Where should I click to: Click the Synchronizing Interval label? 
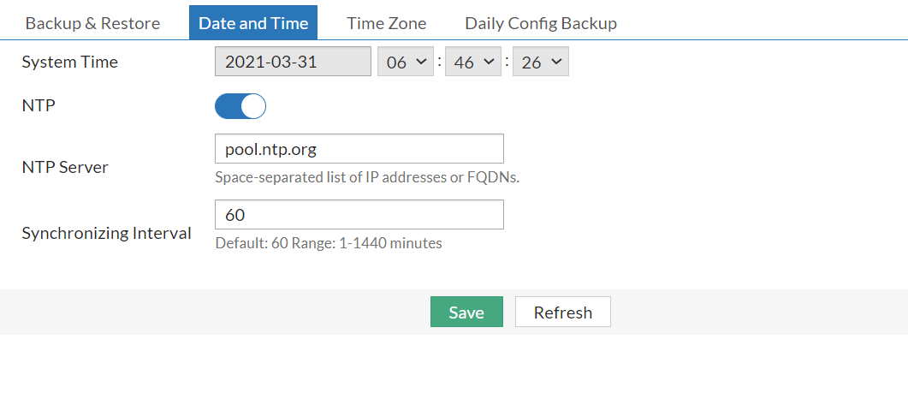point(106,233)
